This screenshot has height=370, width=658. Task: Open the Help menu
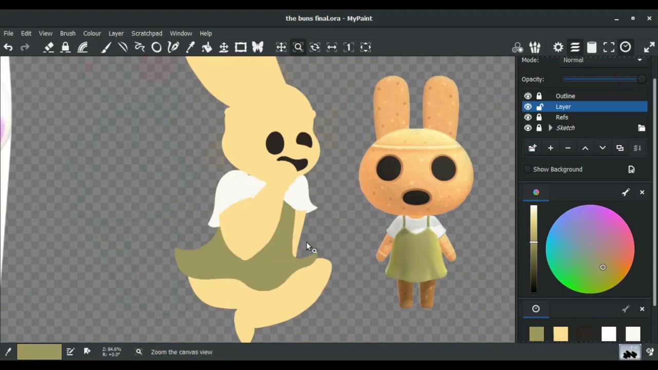pyautogui.click(x=206, y=33)
